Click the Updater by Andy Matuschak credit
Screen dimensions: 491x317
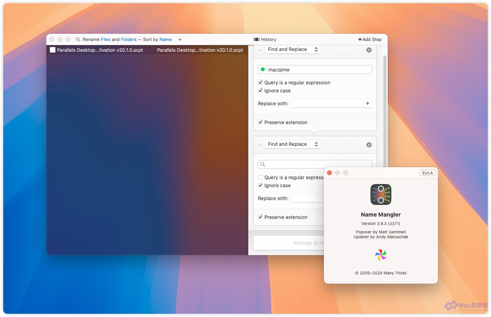(x=381, y=237)
